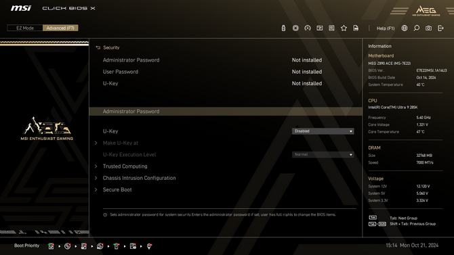Click the CPU Frequency 5.40 GHz value
This screenshot has width=454, height=255.
click(x=424, y=118)
